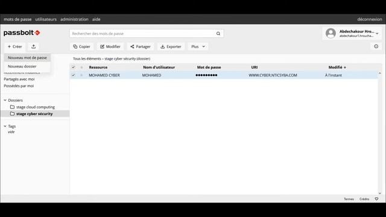Image resolution: width=386 pixels, height=217 pixels.
Task: Select Nouveau mot de passe
Action: [x=27, y=58]
